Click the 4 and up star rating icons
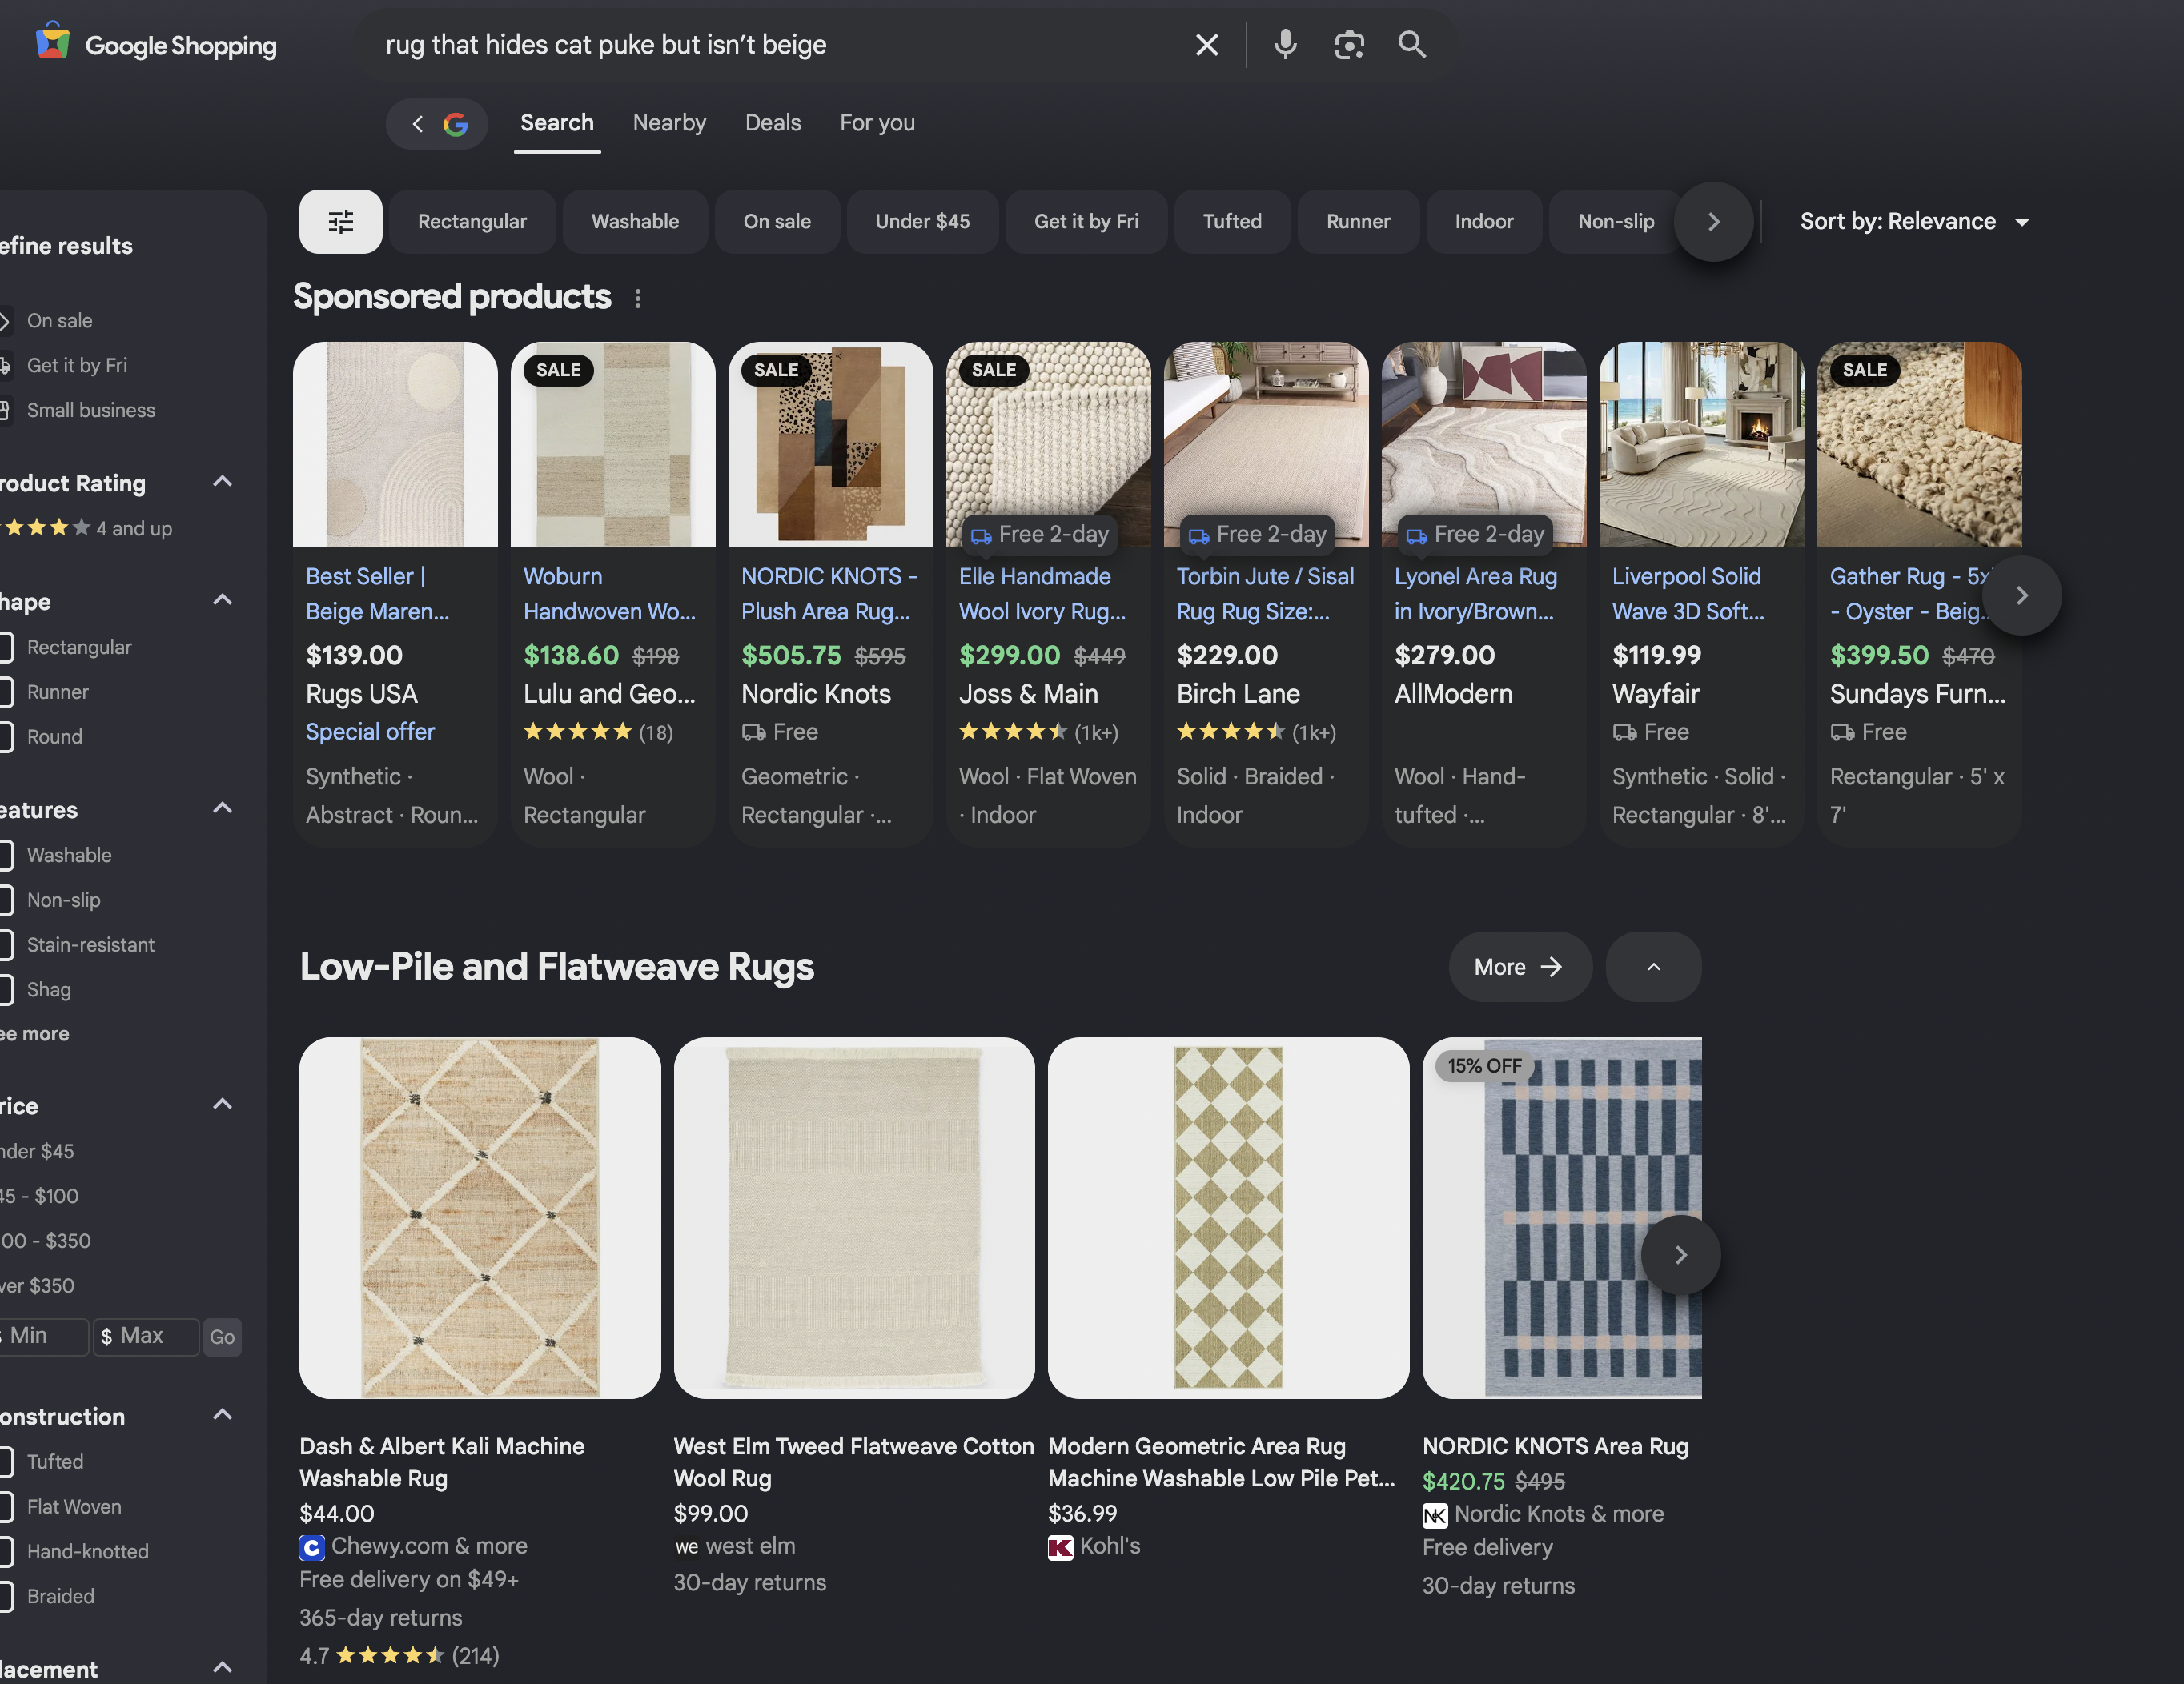The height and width of the screenshot is (1684, 2184). coord(44,528)
